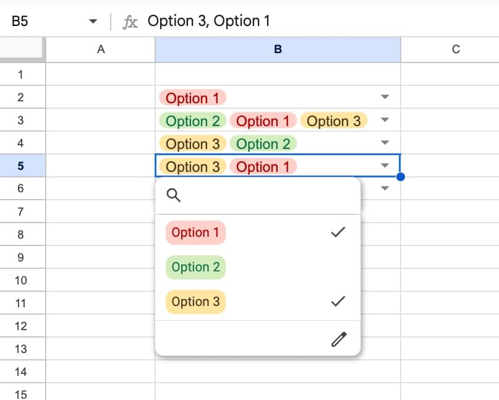Image resolution: width=499 pixels, height=400 pixels.
Task: Open the name box dropdown arrow
Action: tap(93, 20)
